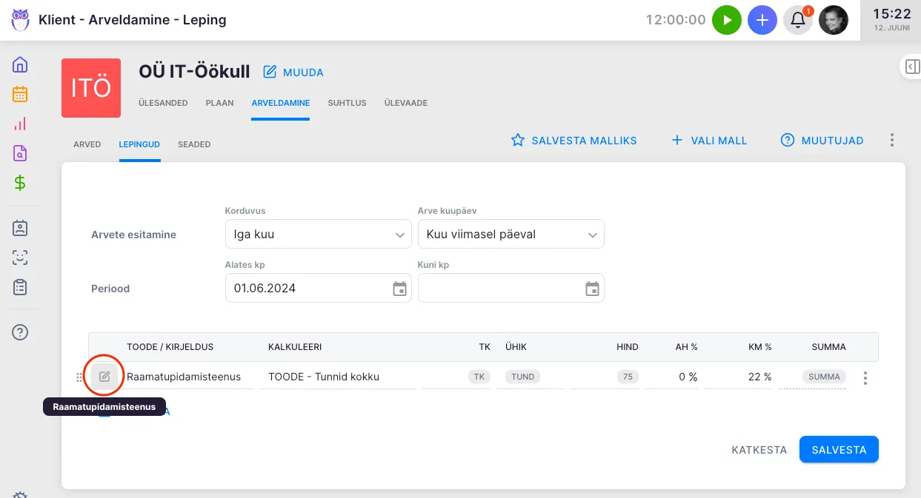Viewport: 921px width, 498px height.
Task: Switch to the Suhtlus tab
Action: pos(347,103)
